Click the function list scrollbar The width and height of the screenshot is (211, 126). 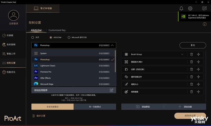point(206,76)
